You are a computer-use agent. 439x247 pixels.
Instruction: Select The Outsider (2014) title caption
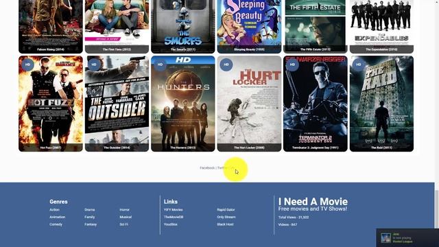point(117,148)
